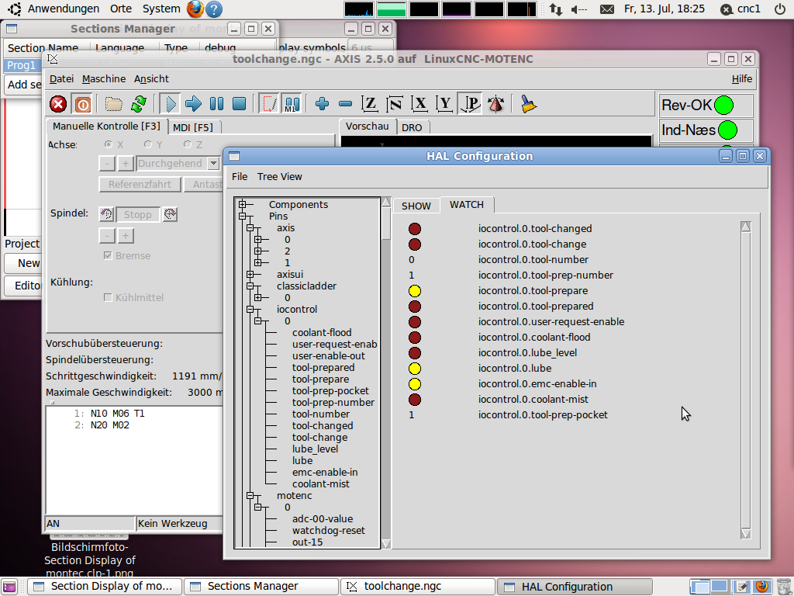The height and width of the screenshot is (596, 794).
Task: Click the spindle Stopp button
Action: point(138,214)
